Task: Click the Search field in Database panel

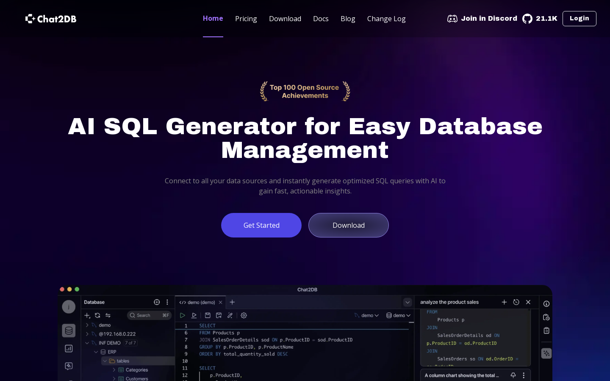Action: click(x=150, y=315)
